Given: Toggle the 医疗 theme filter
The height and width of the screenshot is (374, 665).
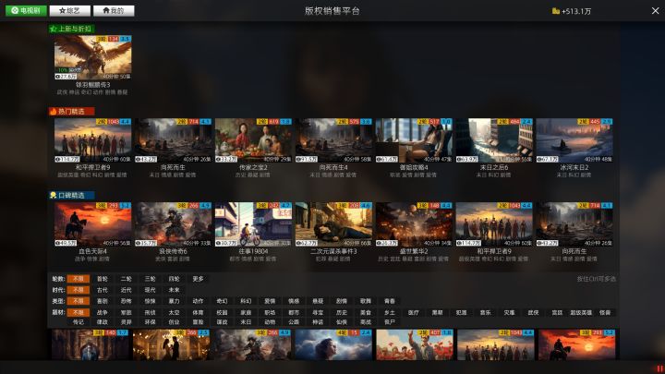Looking at the screenshot, I should 414,312.
